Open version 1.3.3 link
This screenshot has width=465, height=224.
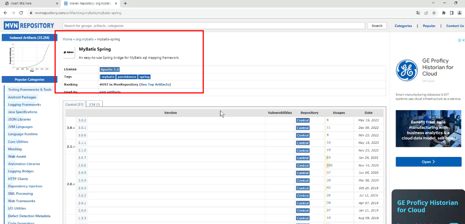coord(82,218)
